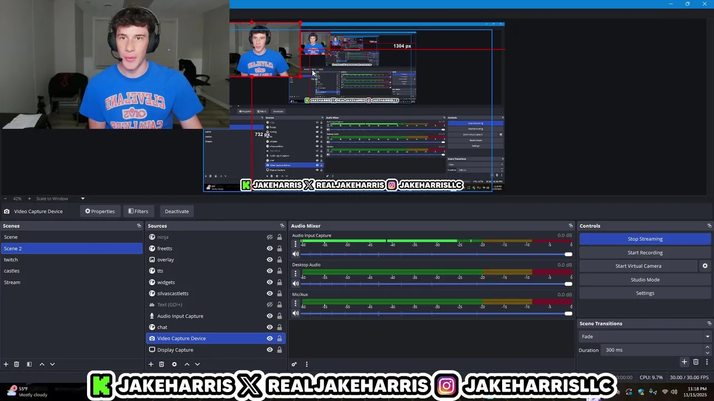Screen dimensions: 714x401
Task: Mute Mic/Aux speaker icon
Action: (296, 313)
